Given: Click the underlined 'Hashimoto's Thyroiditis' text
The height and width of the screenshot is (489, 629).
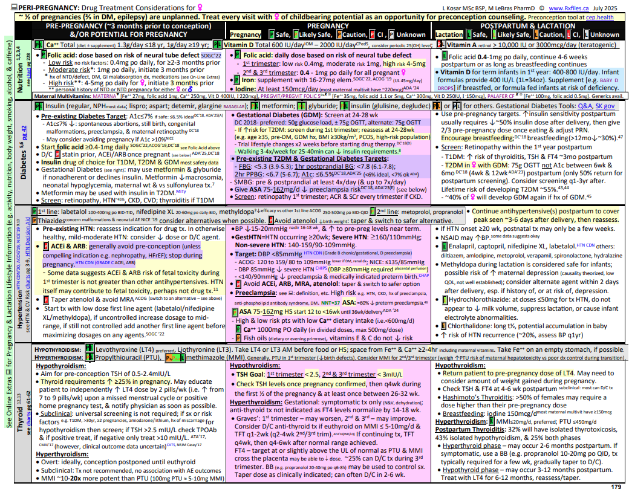Looking at the screenshot, I should click(477, 397).
